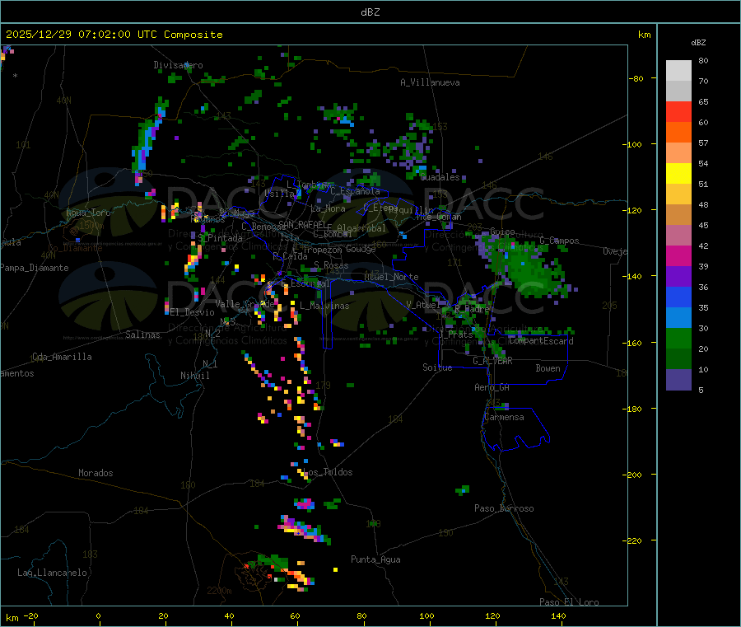The height and width of the screenshot is (627, 741).
Task: Select the 'Atuel_Norte' label
Action: [391, 277]
